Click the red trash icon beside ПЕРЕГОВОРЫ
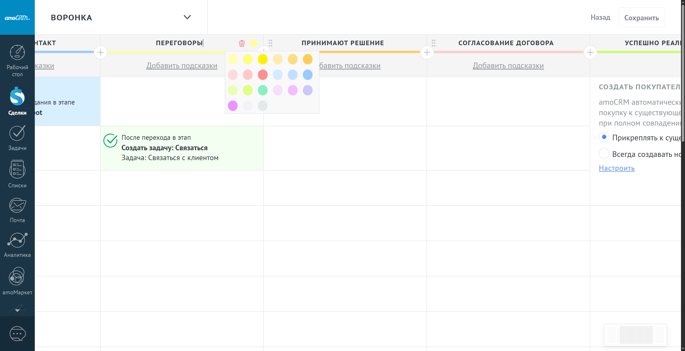This screenshot has width=685, height=351. pos(242,43)
